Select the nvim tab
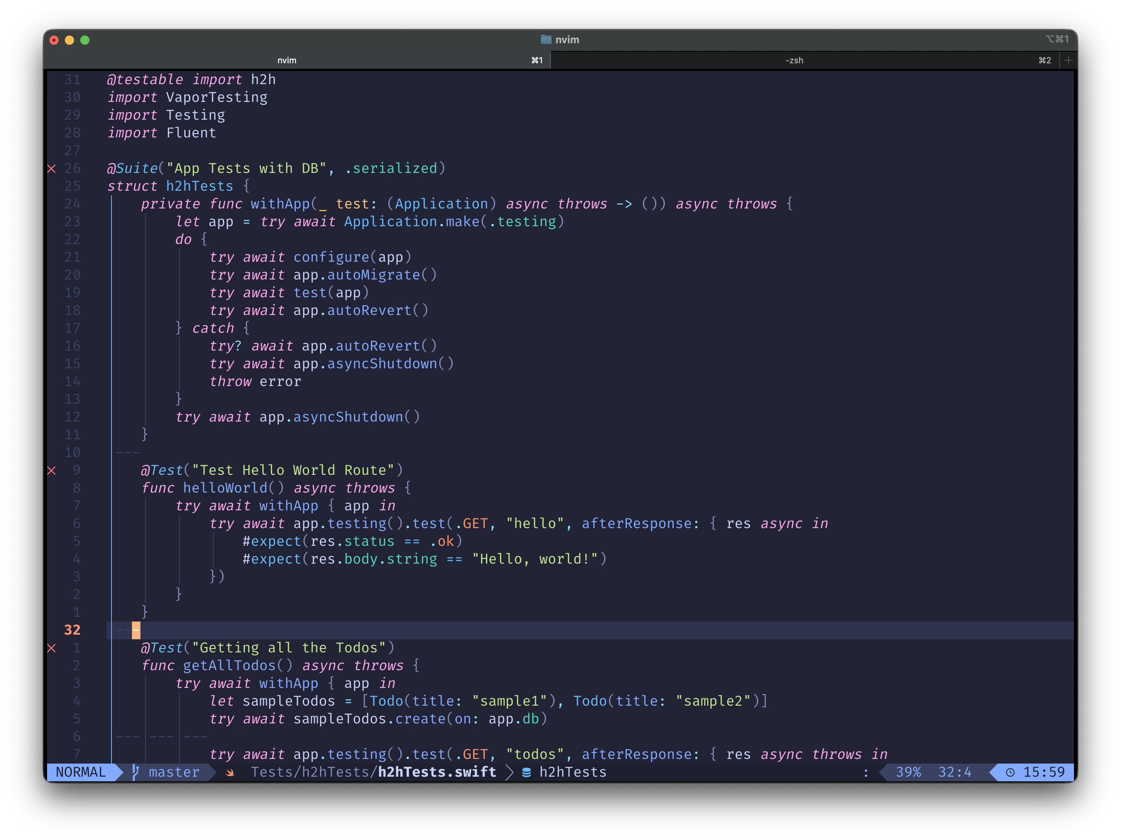This screenshot has height=840, width=1121. (287, 60)
